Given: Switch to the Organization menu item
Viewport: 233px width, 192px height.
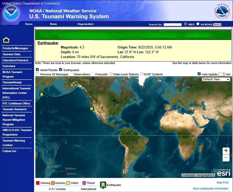Looking at the screenshot, I should [85, 24].
